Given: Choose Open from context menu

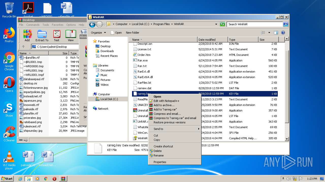Looking at the screenshot, I should tap(175, 97).
